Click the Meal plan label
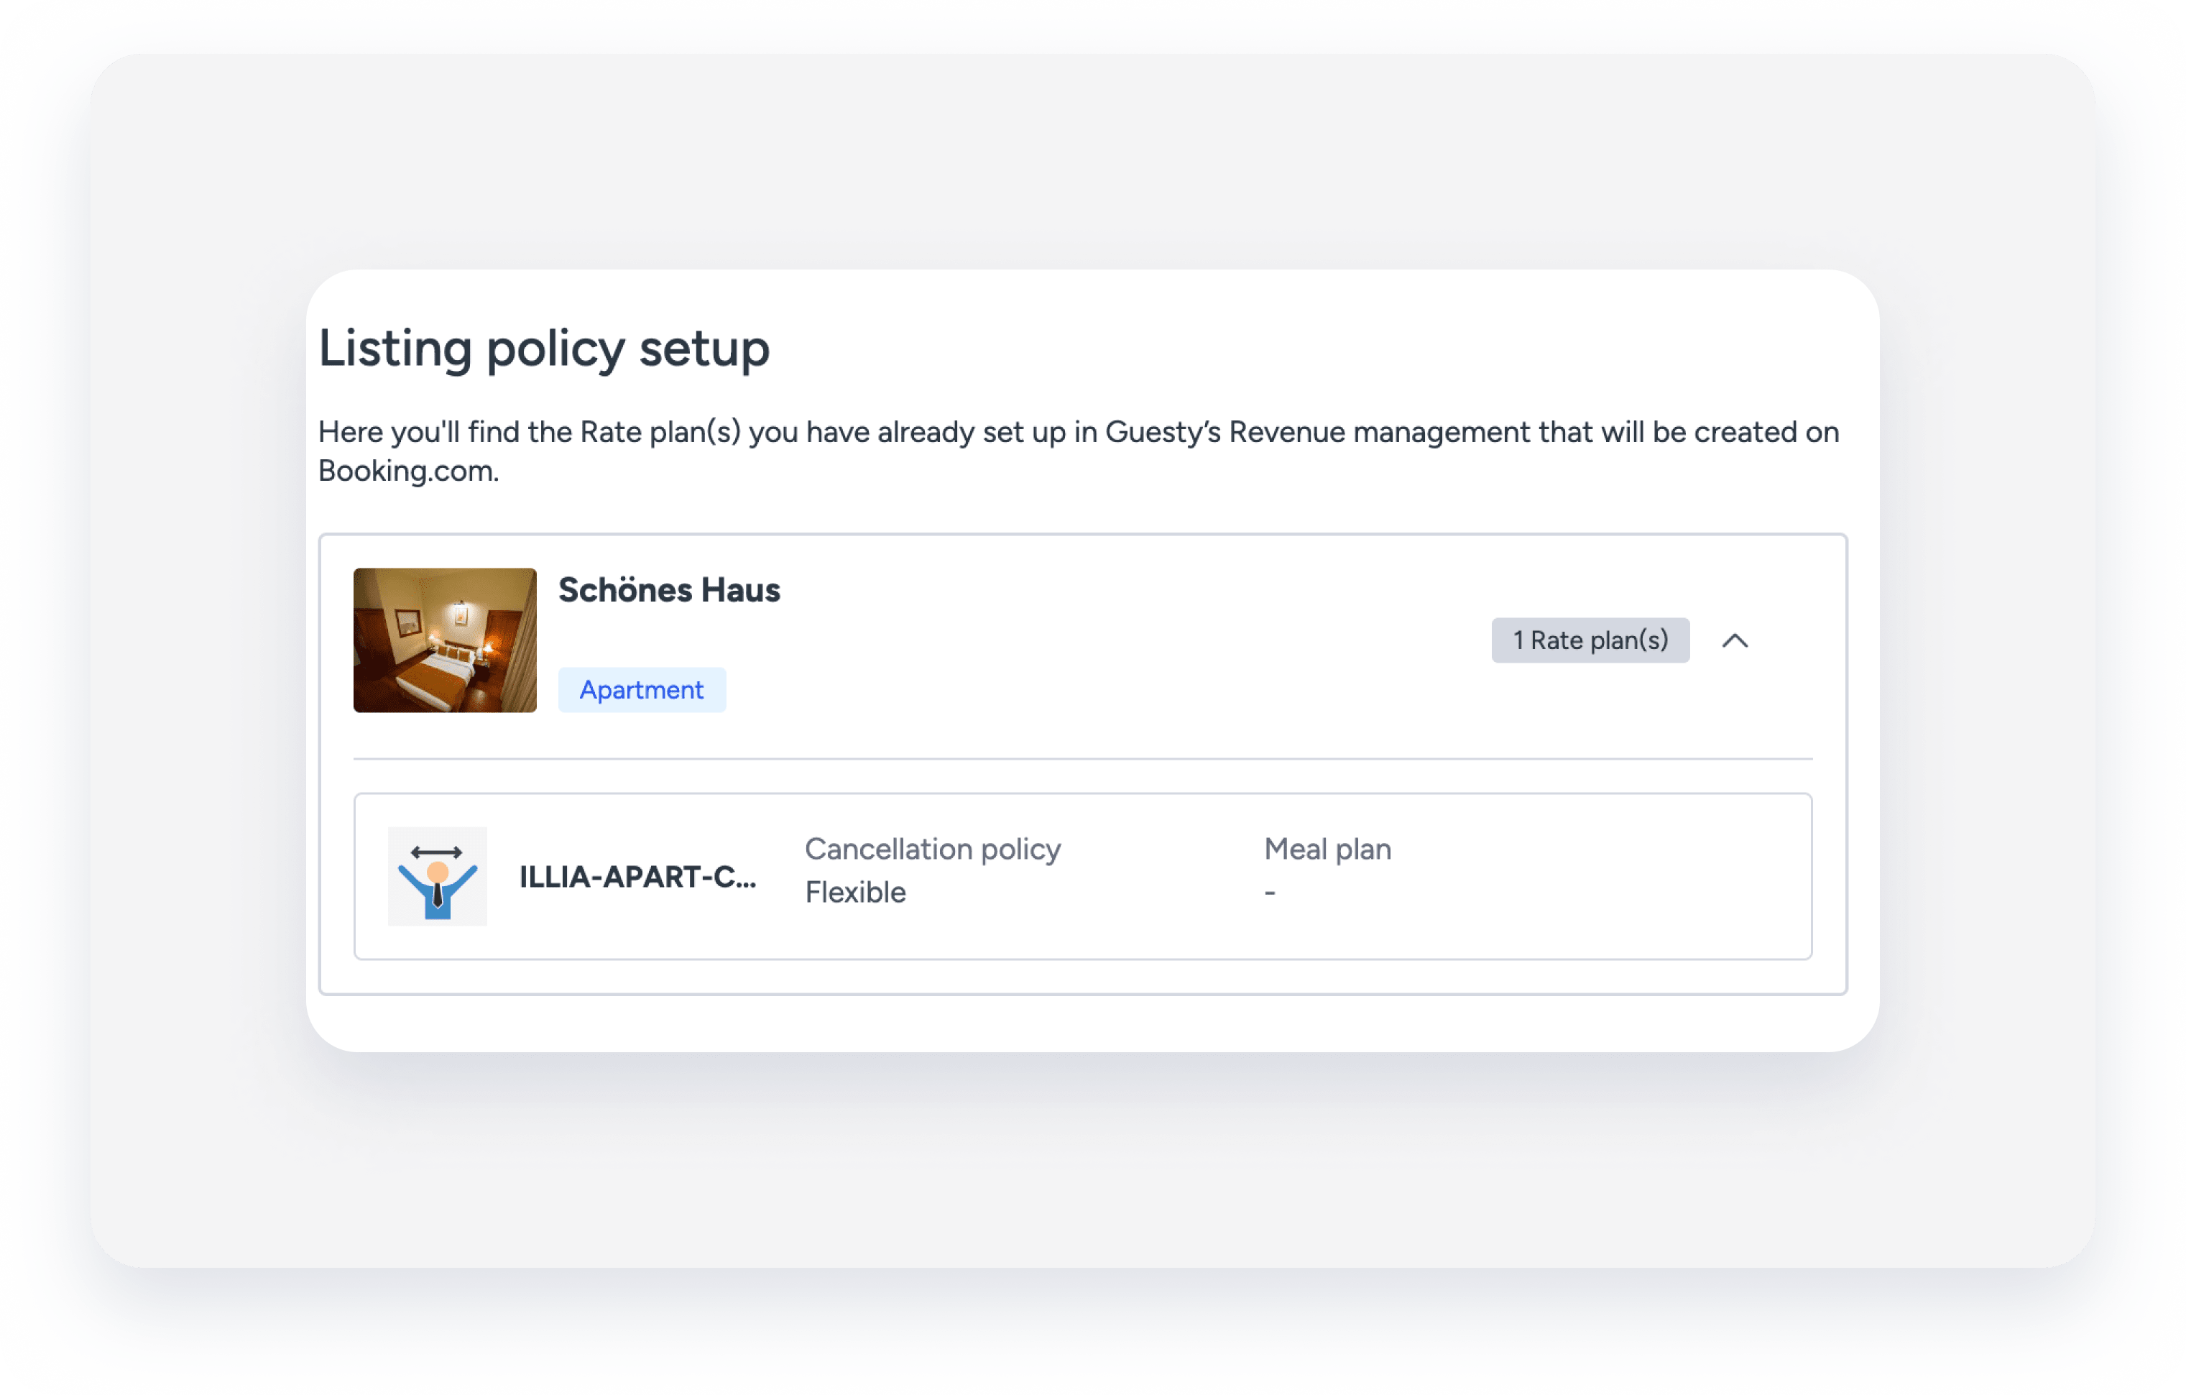This screenshot has height=1395, width=2186. 1327,850
